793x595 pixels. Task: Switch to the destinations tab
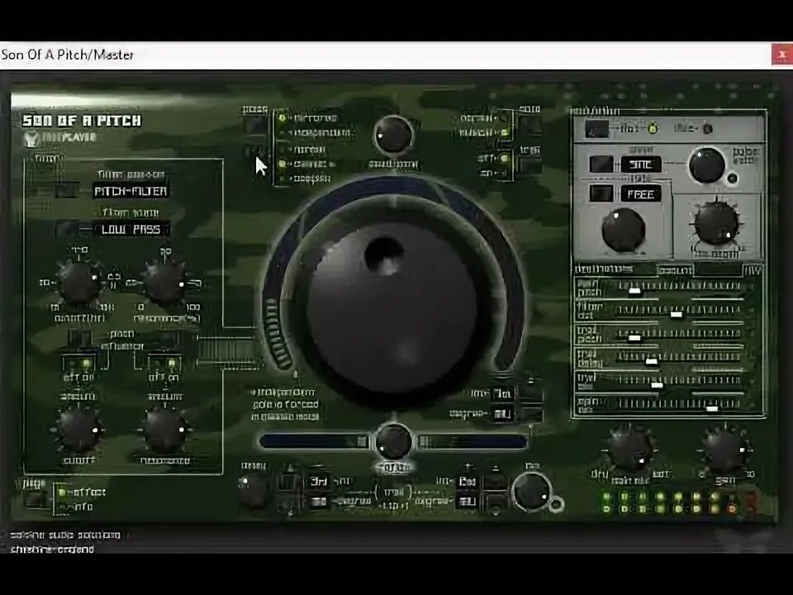(x=604, y=269)
